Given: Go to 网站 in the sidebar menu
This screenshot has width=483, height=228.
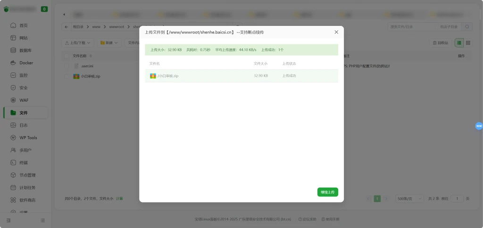Looking at the screenshot, I should coord(24,38).
